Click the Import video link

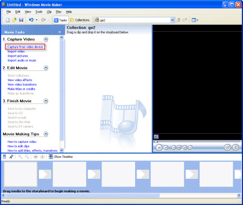point(16,51)
